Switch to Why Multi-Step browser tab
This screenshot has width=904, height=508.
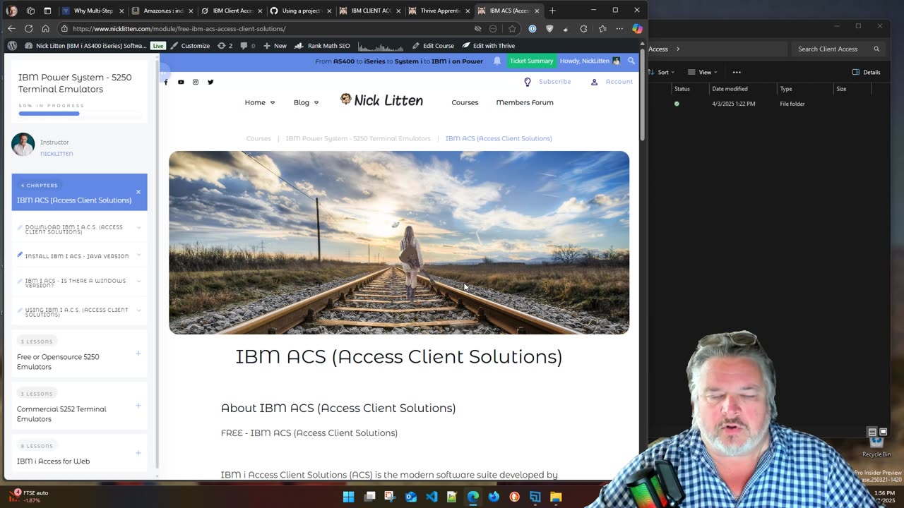[92, 11]
